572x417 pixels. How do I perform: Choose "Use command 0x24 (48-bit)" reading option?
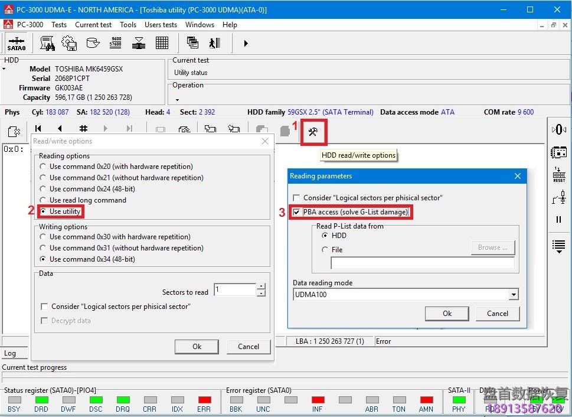(x=43, y=189)
